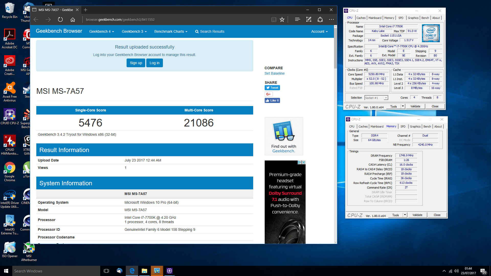Click File Explorer taskbar icon

(144, 271)
